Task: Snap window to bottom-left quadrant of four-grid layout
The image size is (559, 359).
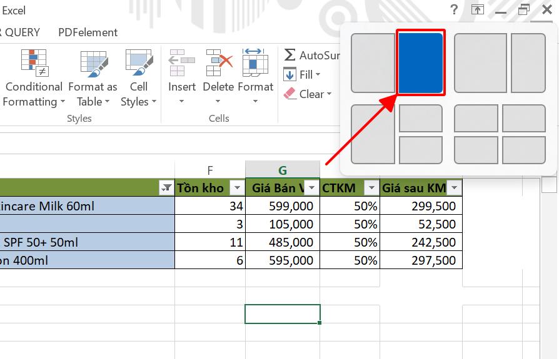Action: pos(476,150)
